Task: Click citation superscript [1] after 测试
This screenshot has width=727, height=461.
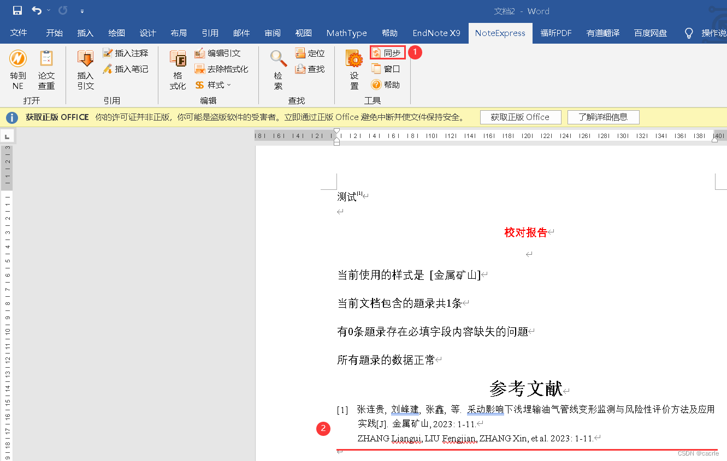Action: pyautogui.click(x=359, y=194)
